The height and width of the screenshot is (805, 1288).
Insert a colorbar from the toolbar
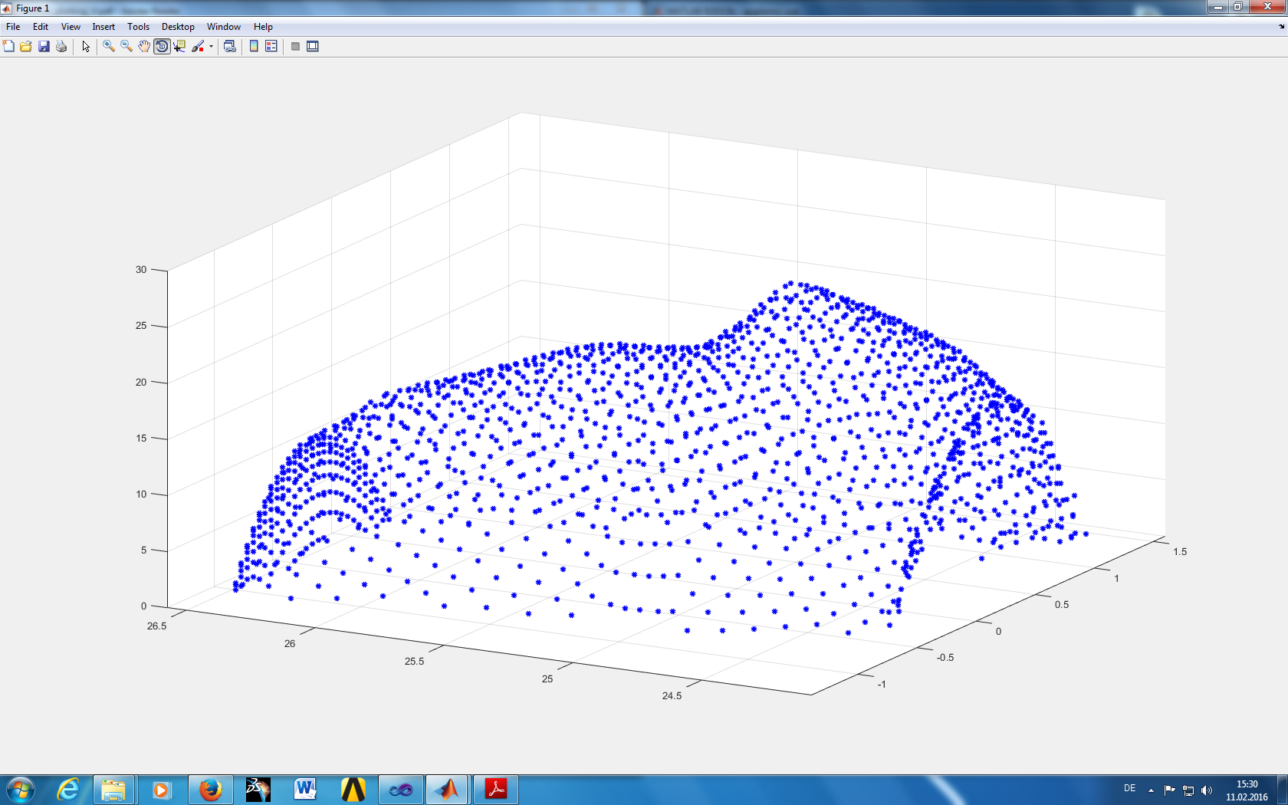click(254, 47)
